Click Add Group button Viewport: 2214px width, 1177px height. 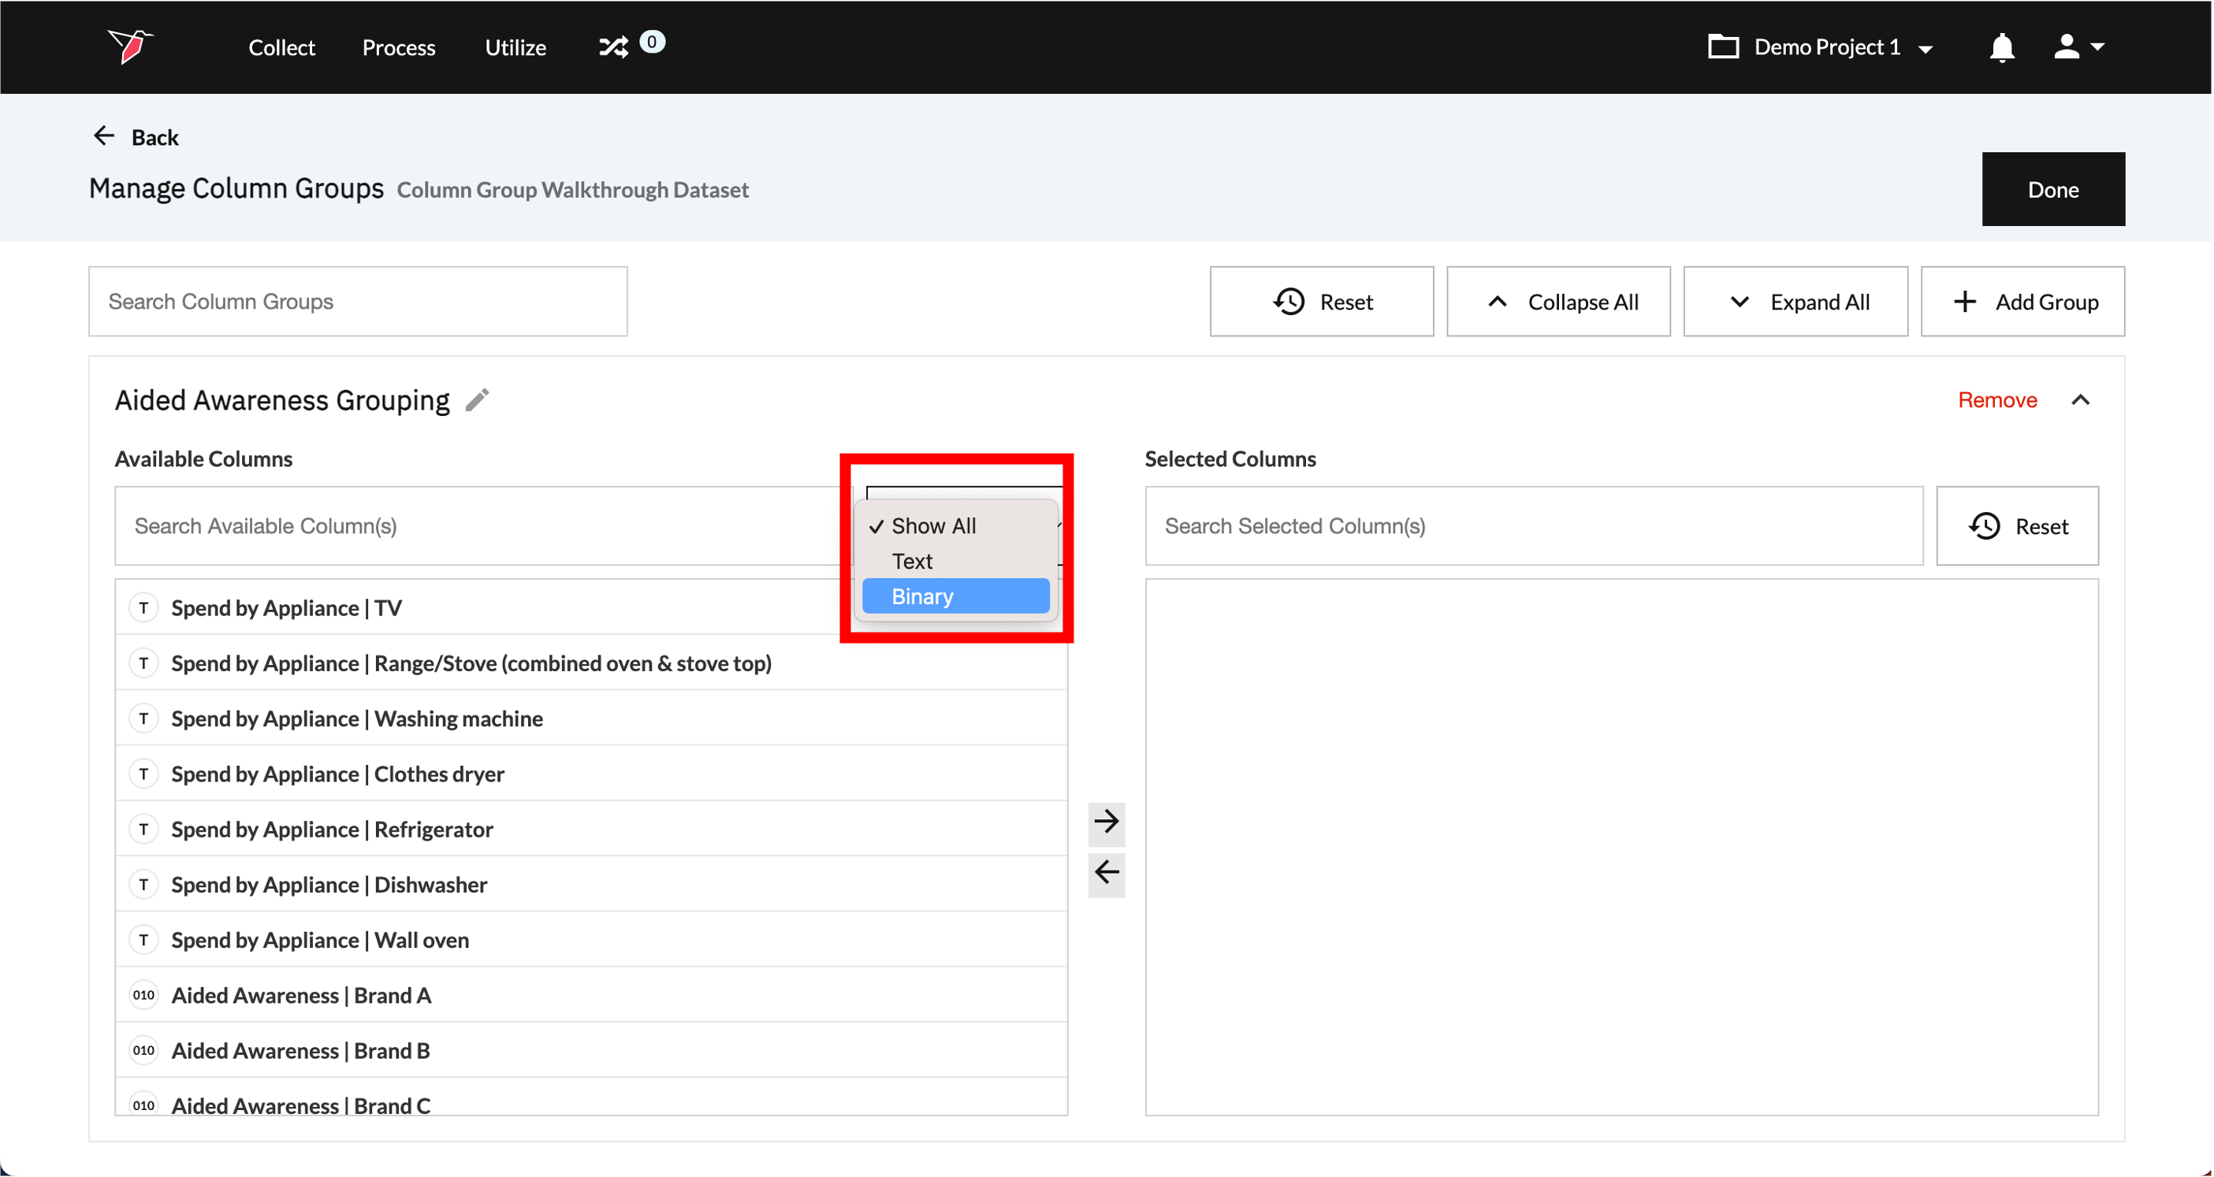pyautogui.click(x=2022, y=303)
